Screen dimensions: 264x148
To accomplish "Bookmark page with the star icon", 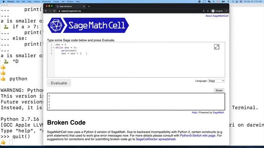I will coord(208,11).
